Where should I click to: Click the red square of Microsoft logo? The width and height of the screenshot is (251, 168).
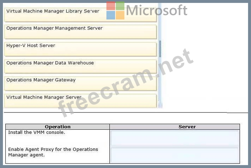tap(111, 6)
